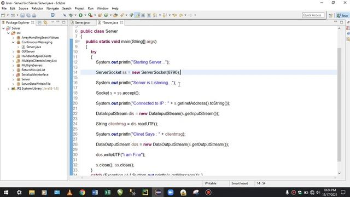This screenshot has height=197, width=350.
Task: Click the New Java Package icon
Action: [x=100, y=15]
